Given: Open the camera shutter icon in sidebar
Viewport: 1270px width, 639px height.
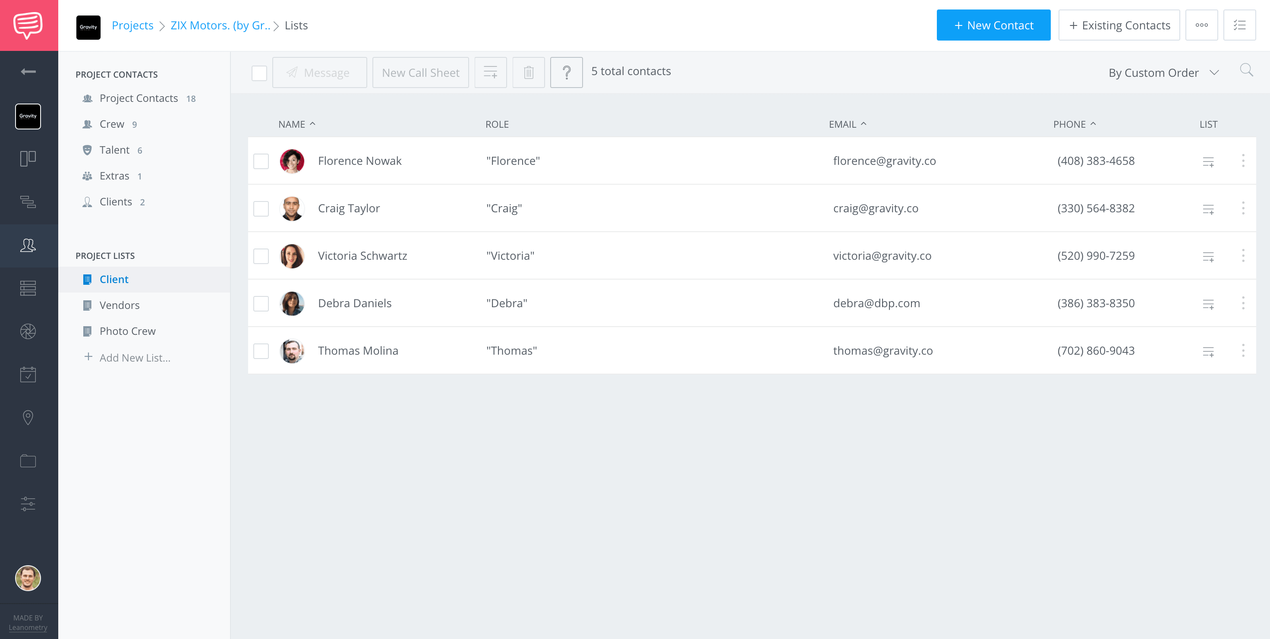Looking at the screenshot, I should (x=28, y=331).
